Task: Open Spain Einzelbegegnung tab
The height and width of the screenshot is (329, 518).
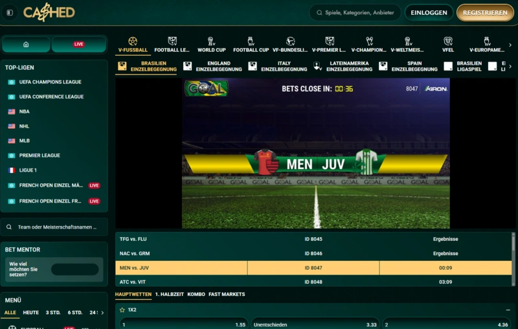Action: pyautogui.click(x=409, y=67)
